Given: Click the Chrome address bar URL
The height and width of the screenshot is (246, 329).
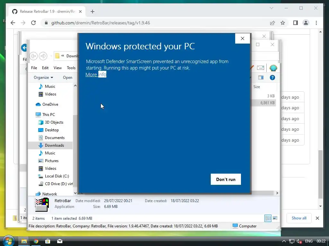Looking at the screenshot, I should pyautogui.click(x=101, y=23).
